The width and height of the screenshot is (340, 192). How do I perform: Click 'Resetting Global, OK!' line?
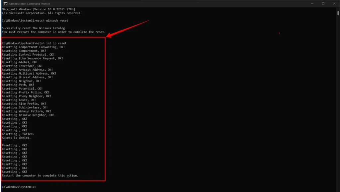[x=20, y=62]
